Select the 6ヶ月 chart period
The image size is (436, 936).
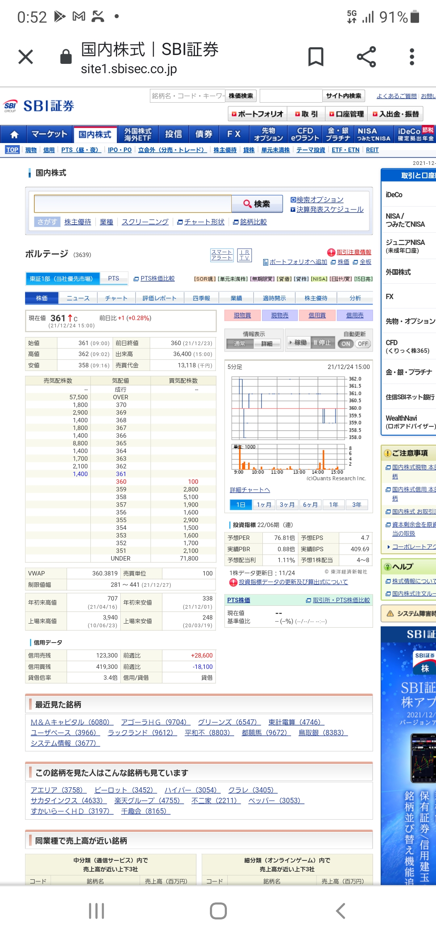click(310, 504)
